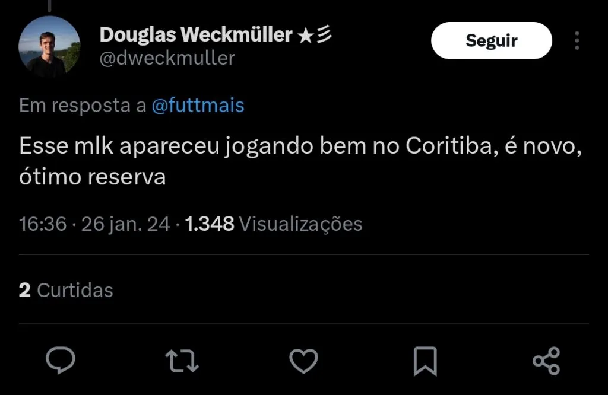Open the @futtmais mention link
The height and width of the screenshot is (395, 608).
click(198, 106)
